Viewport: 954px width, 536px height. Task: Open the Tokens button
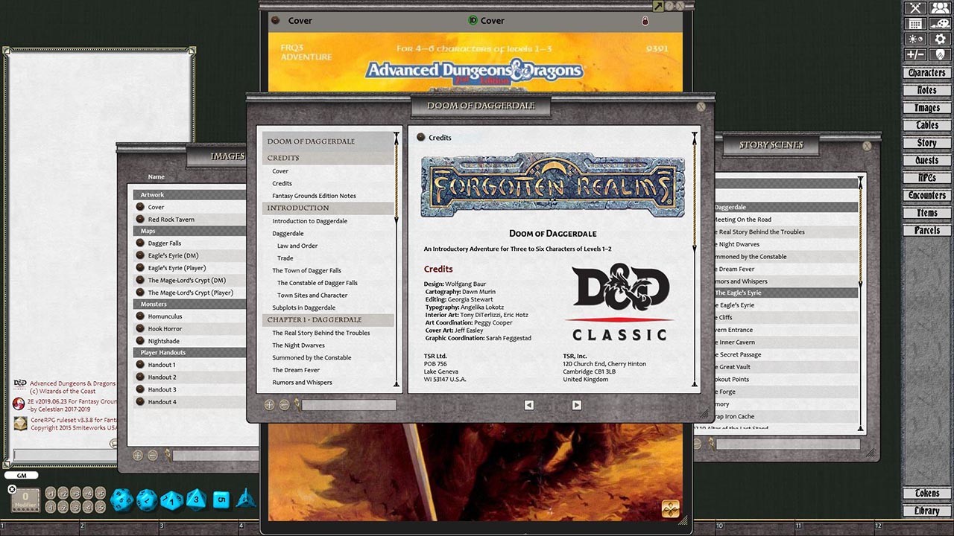point(927,494)
